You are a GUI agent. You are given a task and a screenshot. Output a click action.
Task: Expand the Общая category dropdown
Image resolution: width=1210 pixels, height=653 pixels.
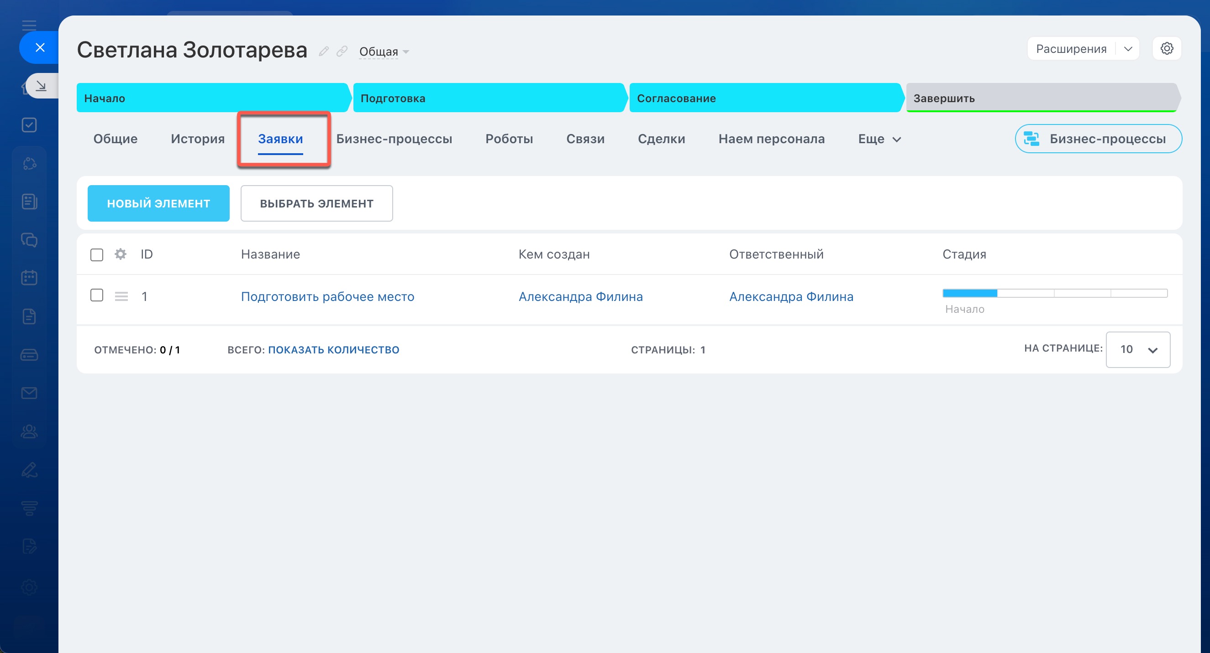383,52
